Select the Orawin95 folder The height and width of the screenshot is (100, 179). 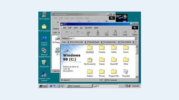[x=114, y=61]
